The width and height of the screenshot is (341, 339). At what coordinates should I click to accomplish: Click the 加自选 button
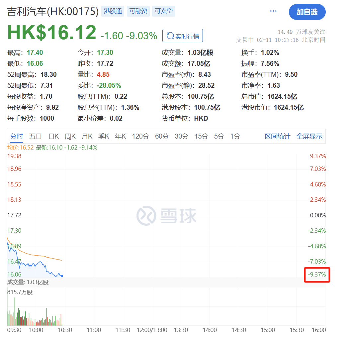[307, 12]
